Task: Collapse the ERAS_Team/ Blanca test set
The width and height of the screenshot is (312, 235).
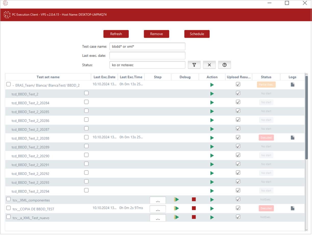Action: point(13,86)
